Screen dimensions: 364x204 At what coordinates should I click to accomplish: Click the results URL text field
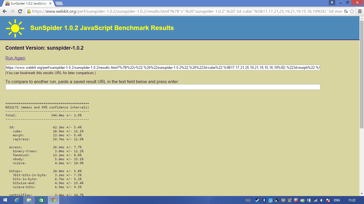tap(163, 68)
